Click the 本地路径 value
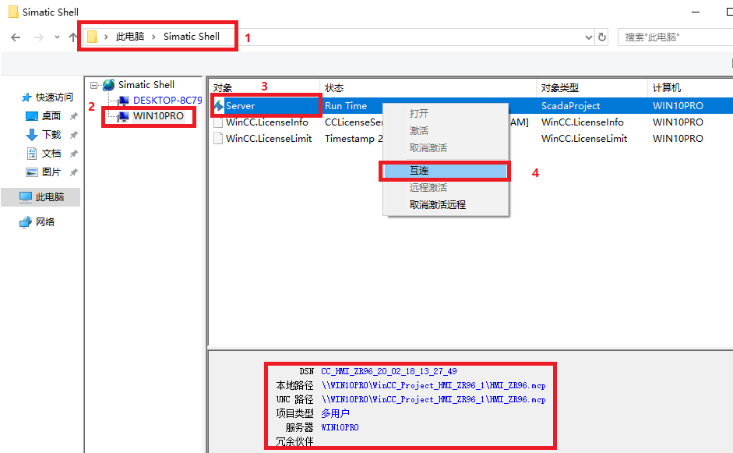733x453 pixels. click(434, 386)
